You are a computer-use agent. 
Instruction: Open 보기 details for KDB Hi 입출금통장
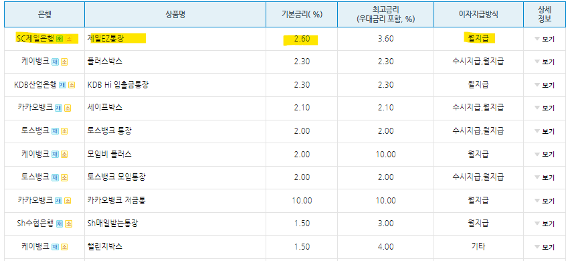click(545, 85)
